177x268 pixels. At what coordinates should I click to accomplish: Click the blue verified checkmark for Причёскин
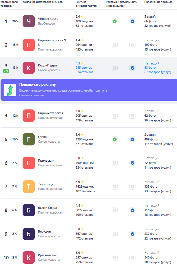[132, 163]
